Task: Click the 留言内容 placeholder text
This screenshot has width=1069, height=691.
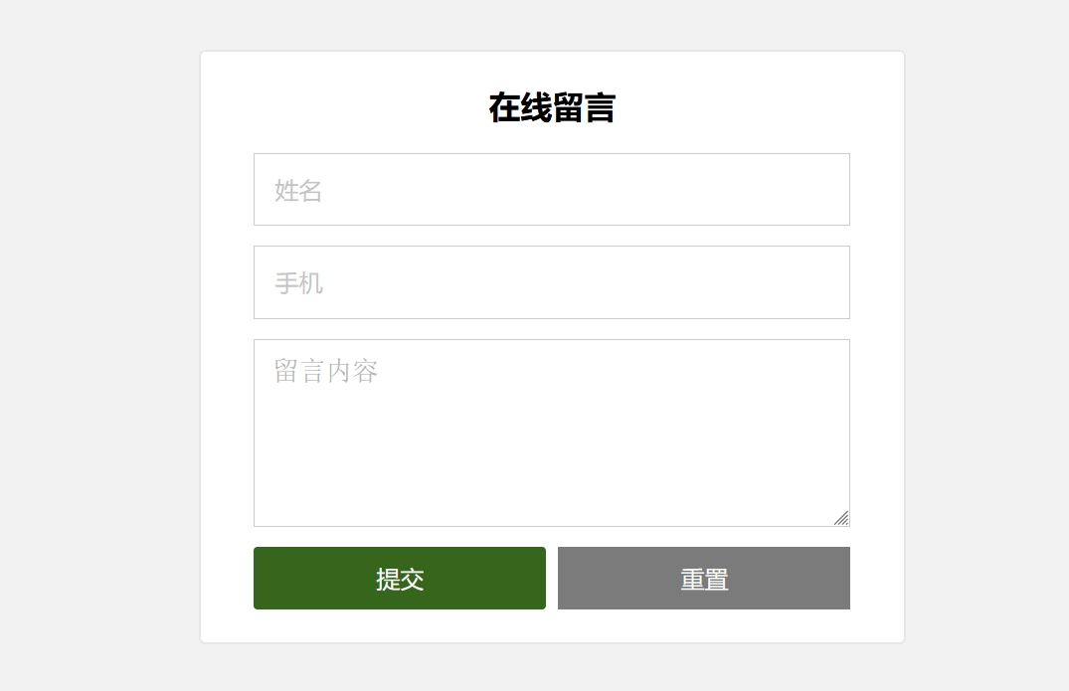Action: tap(326, 372)
